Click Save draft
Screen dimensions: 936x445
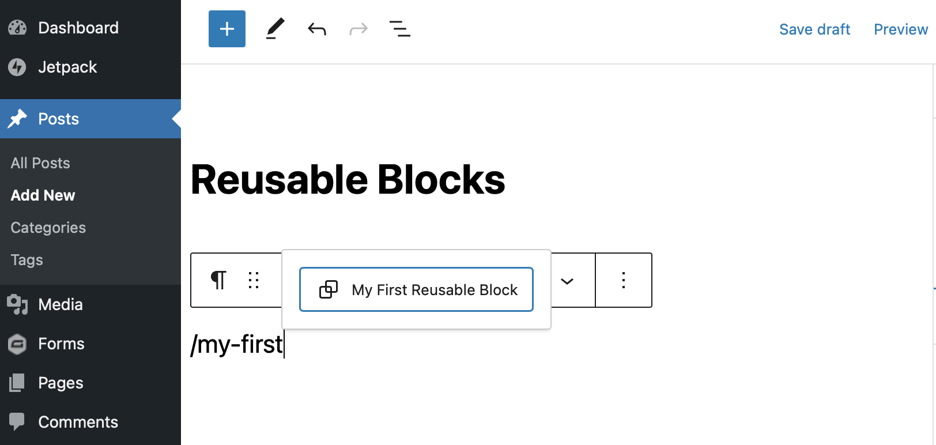pyautogui.click(x=814, y=29)
